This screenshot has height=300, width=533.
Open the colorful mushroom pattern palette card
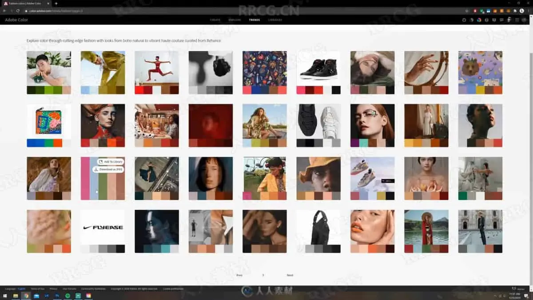(265, 72)
